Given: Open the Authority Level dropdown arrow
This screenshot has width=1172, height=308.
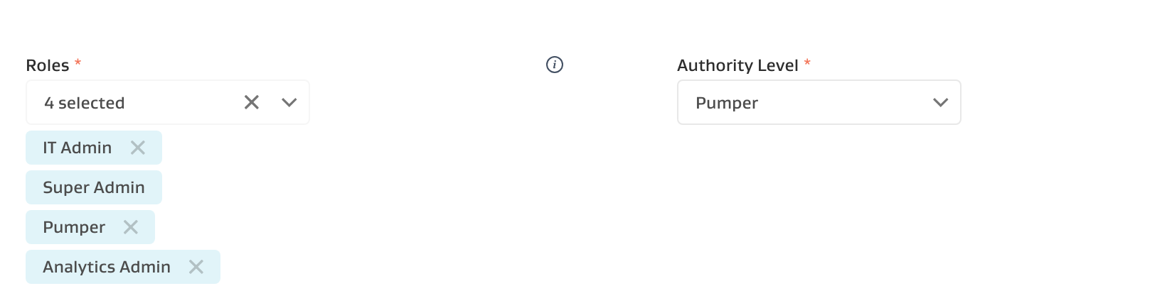Looking at the screenshot, I should (940, 103).
